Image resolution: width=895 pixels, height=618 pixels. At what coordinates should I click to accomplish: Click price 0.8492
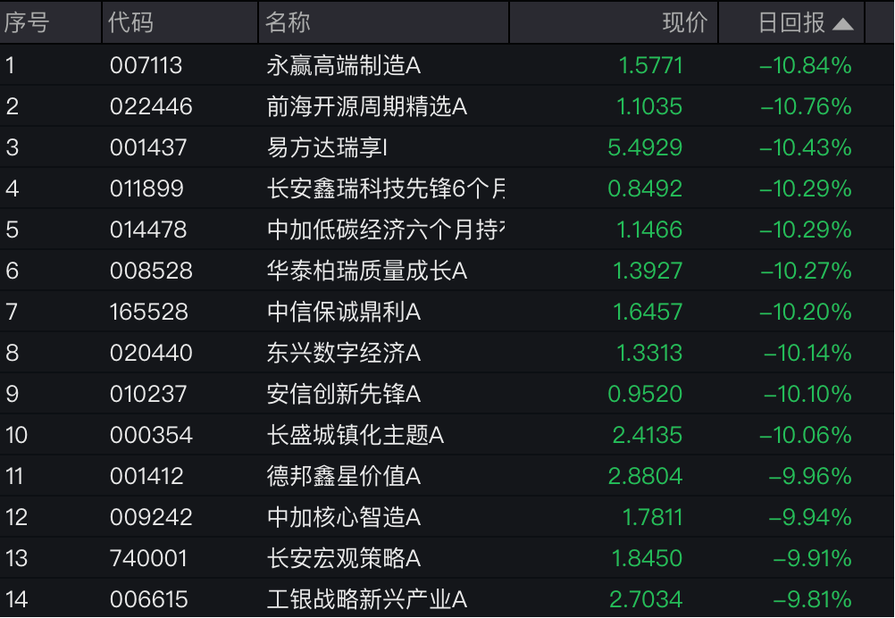tap(645, 188)
